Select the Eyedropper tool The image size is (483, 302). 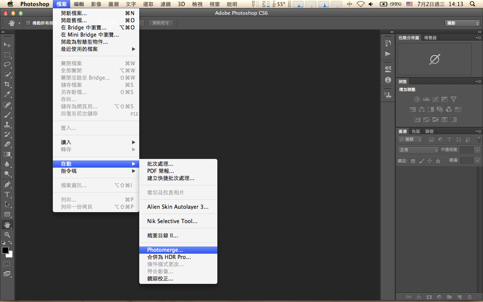point(7,94)
